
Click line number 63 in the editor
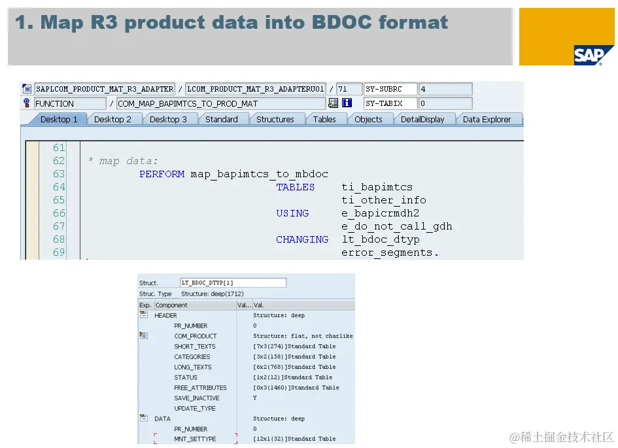coord(59,174)
